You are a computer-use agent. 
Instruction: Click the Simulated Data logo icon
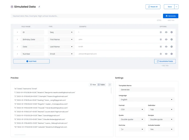12,7
